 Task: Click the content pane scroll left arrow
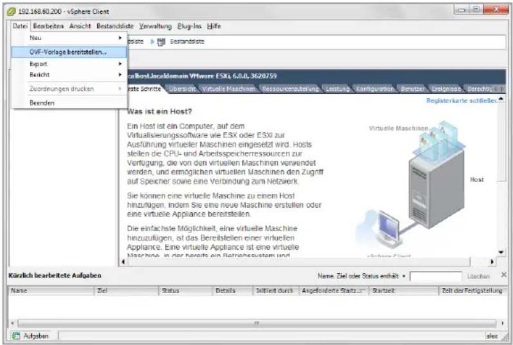tap(124, 262)
